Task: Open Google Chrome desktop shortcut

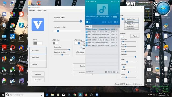Action: 13,27
